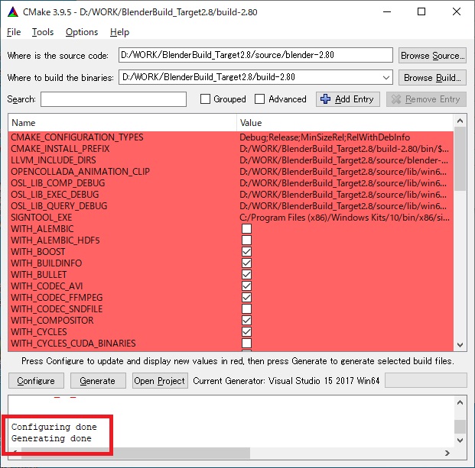Viewport: 475px width, 468px height.
Task: Maximize the CMake window
Action: [x=421, y=11]
